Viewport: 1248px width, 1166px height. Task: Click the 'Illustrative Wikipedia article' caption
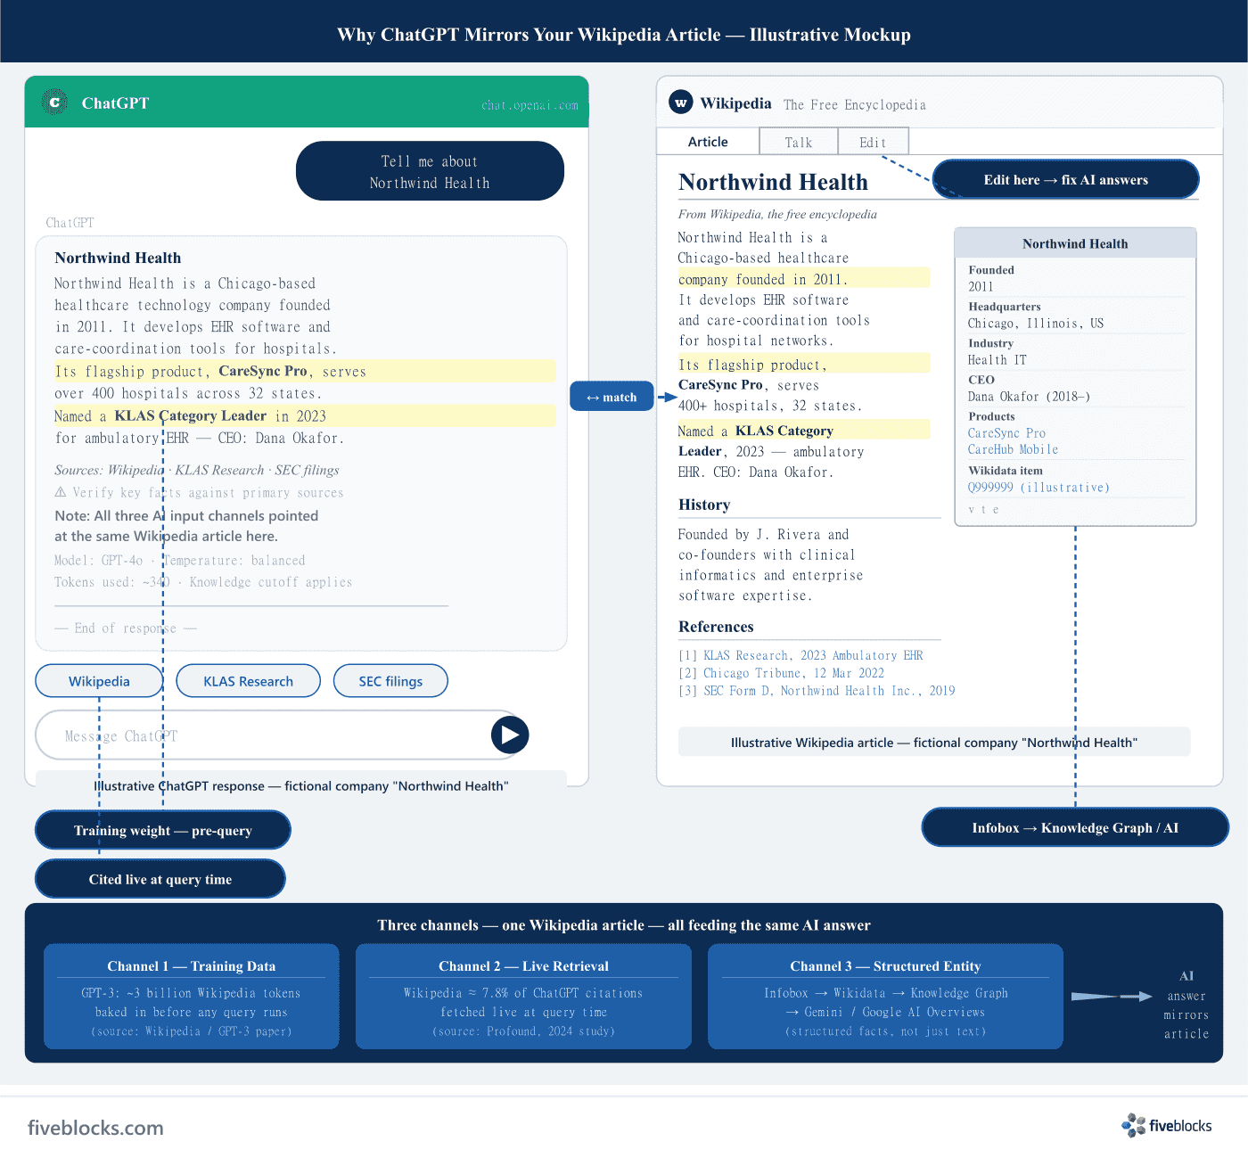[x=934, y=743]
